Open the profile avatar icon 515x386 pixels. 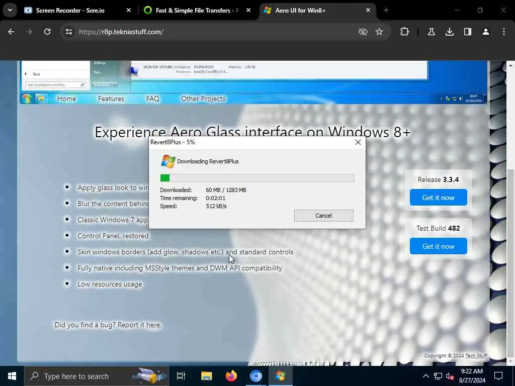point(485,32)
